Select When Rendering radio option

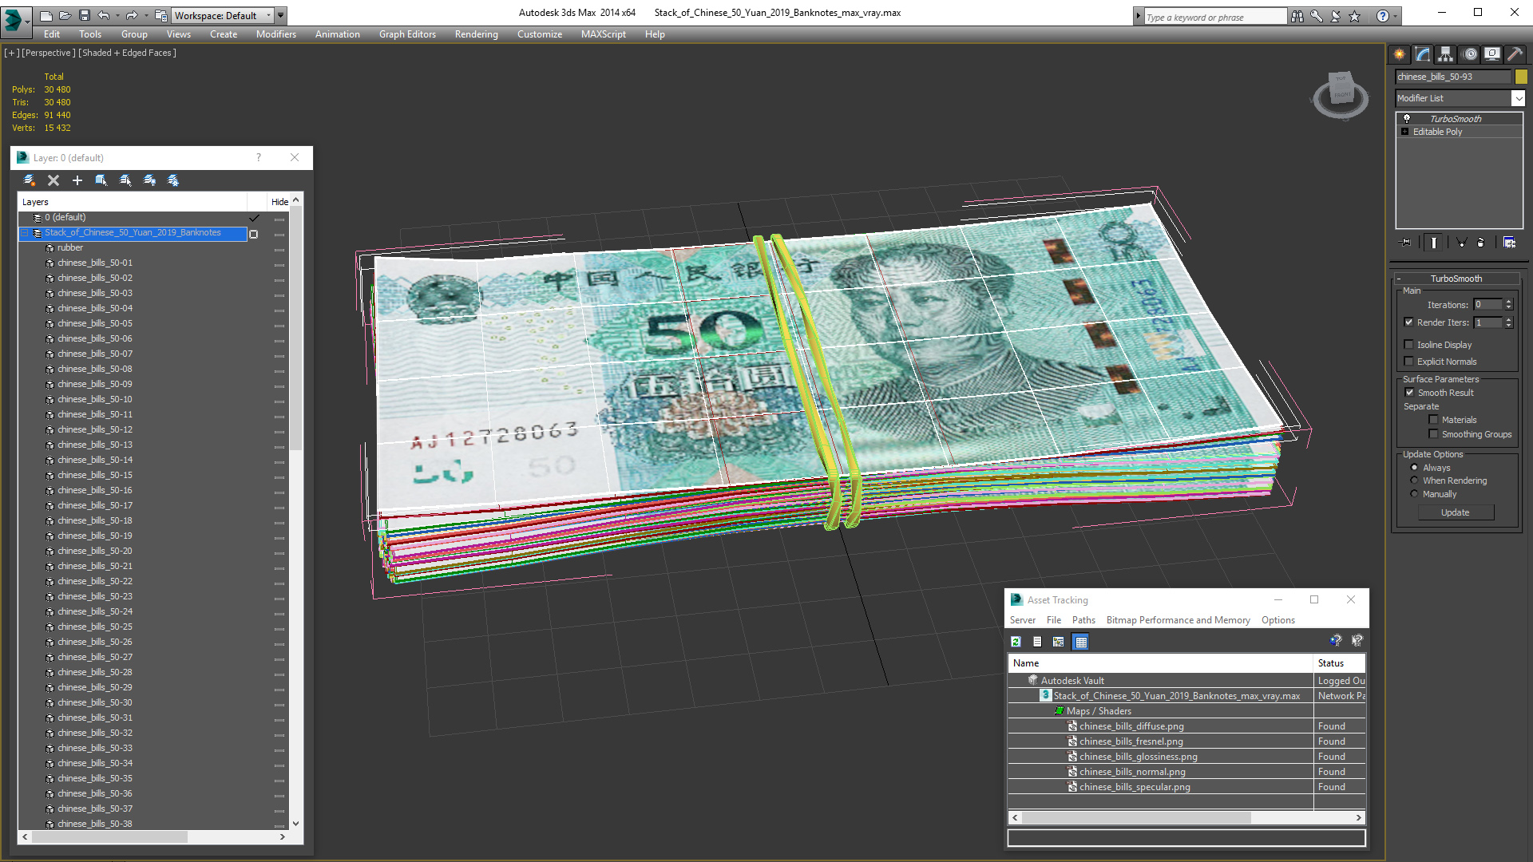pos(1415,480)
